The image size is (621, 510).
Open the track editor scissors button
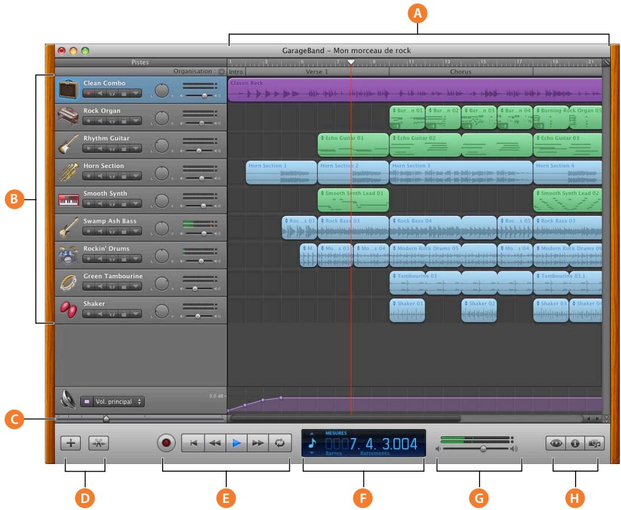98,443
